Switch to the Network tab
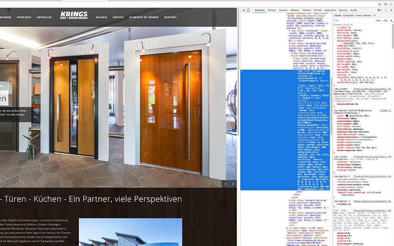Image resolution: width=394 pixels, height=246 pixels. coord(295,10)
